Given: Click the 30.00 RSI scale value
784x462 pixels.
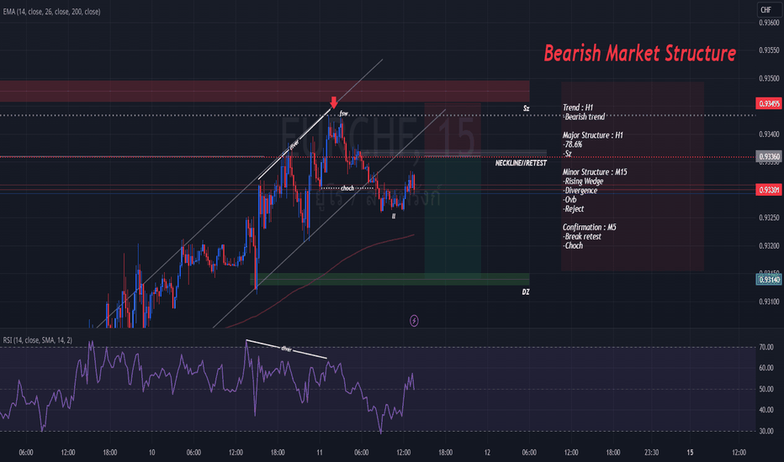Looking at the screenshot, I should click(x=766, y=431).
